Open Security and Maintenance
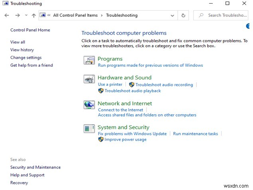The width and height of the screenshot is (253, 190). click(35, 167)
